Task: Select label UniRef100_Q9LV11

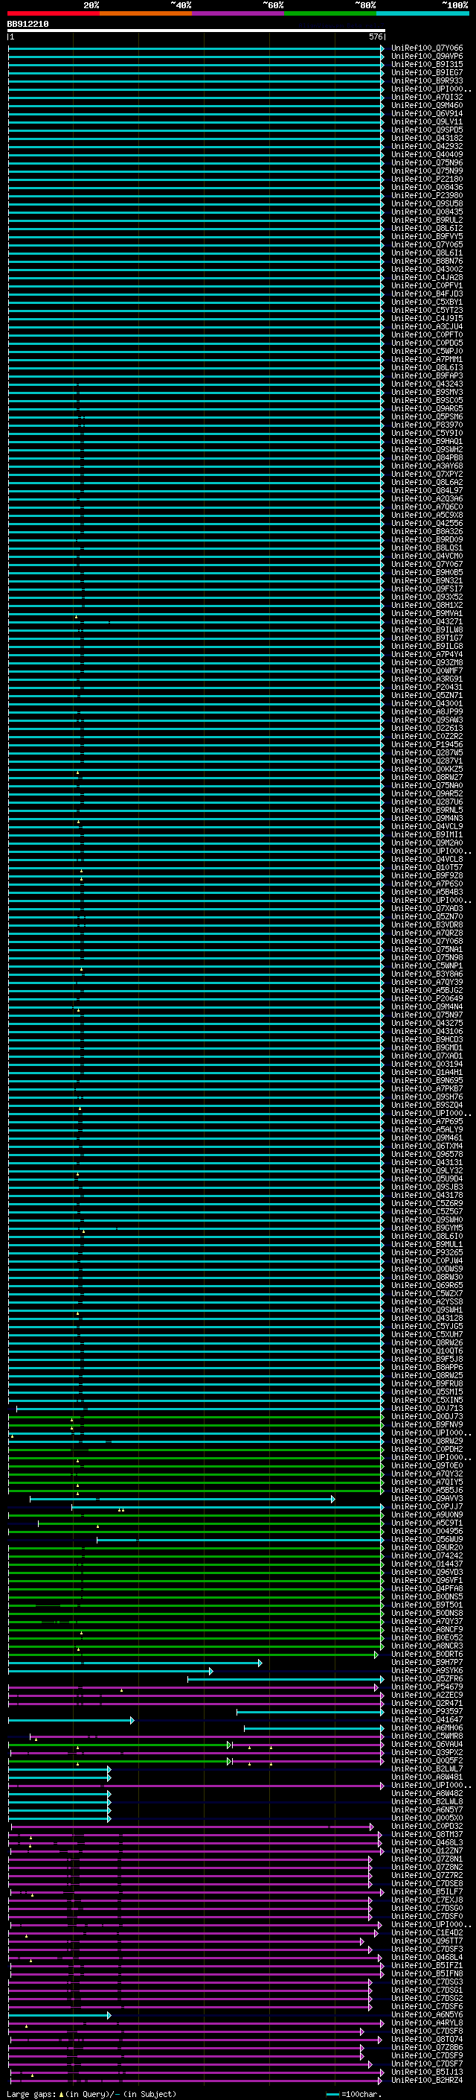Action: [427, 121]
